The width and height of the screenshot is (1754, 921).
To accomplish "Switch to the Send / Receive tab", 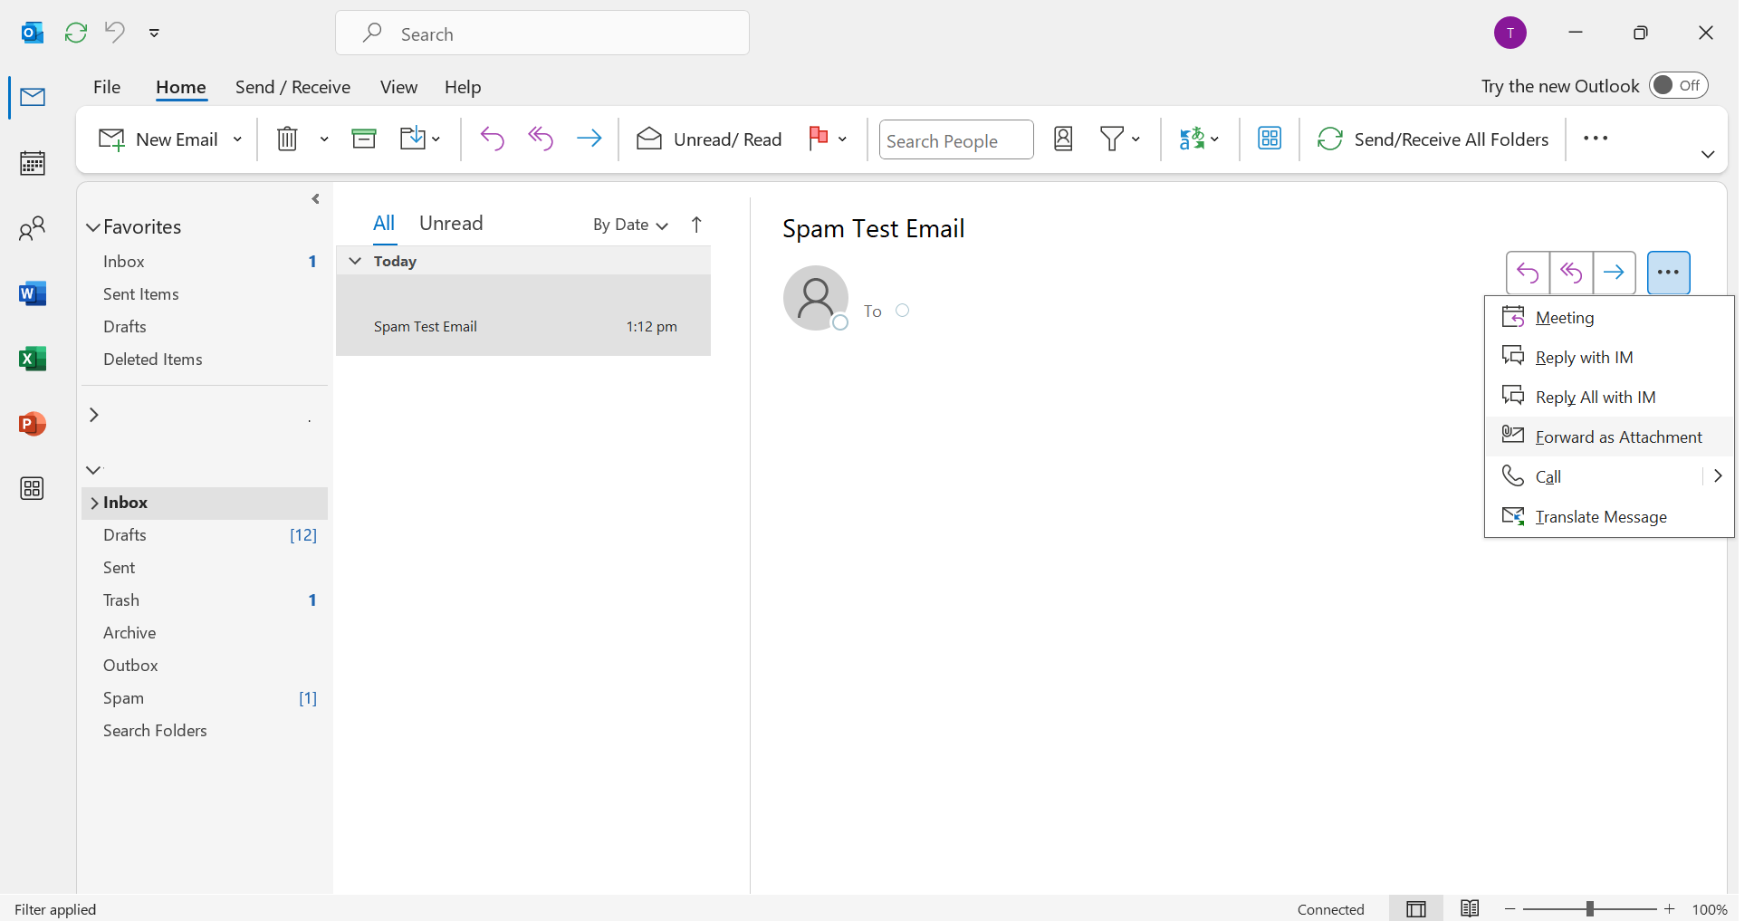I will [292, 87].
